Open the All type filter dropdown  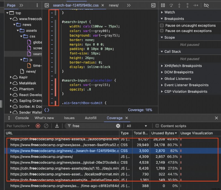click(x=137, y=126)
